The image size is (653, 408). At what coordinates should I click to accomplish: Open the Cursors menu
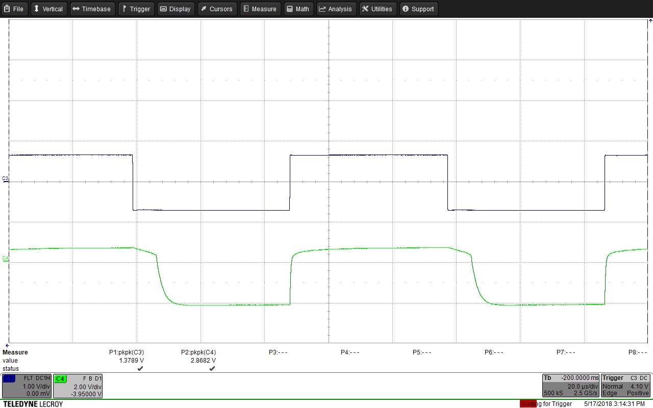pyautogui.click(x=217, y=9)
